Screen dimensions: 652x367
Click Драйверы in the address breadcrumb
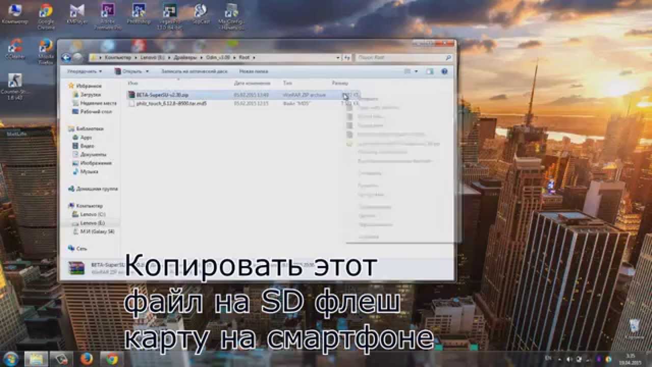(184, 58)
